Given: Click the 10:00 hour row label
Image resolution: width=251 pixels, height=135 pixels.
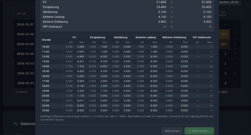Looking at the screenshot, I should coord(45,47).
